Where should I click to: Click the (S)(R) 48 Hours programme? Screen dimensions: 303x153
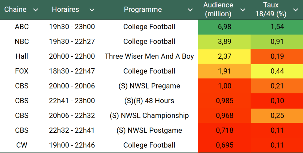(x=149, y=101)
